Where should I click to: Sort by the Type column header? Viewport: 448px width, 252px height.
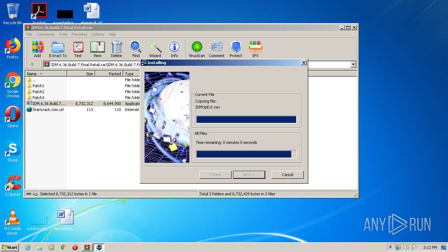click(132, 74)
